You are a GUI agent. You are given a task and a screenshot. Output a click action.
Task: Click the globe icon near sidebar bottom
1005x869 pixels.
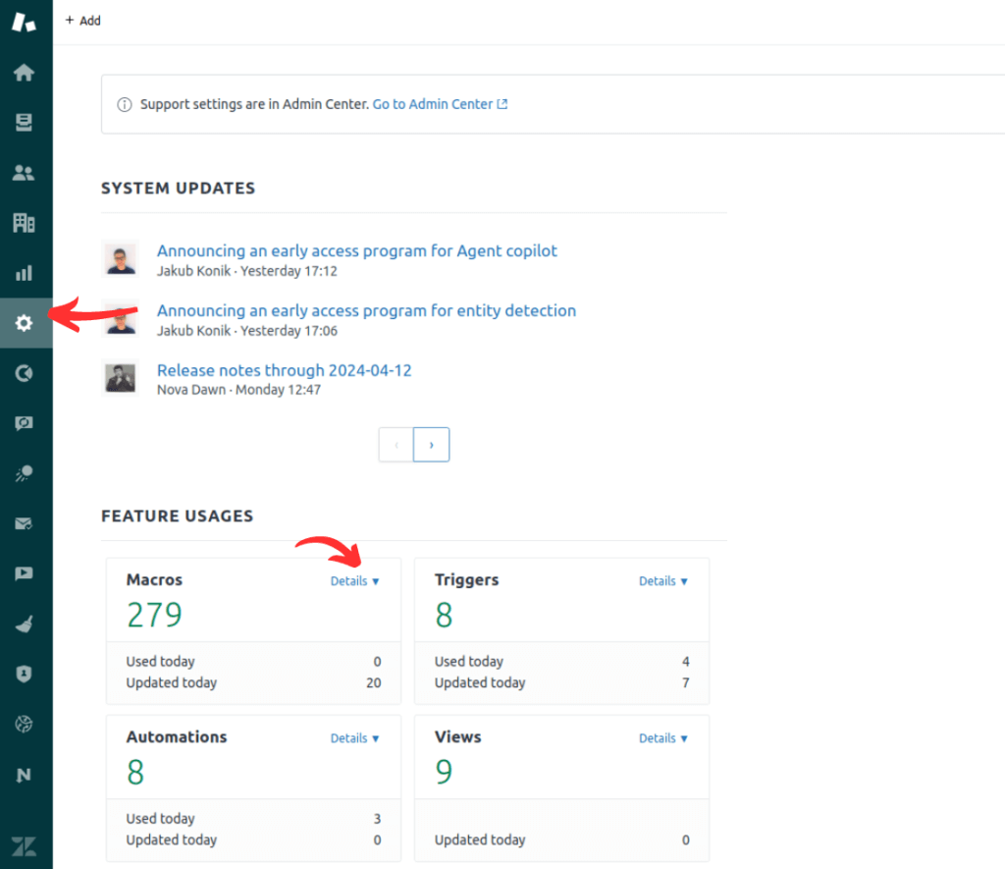25,724
